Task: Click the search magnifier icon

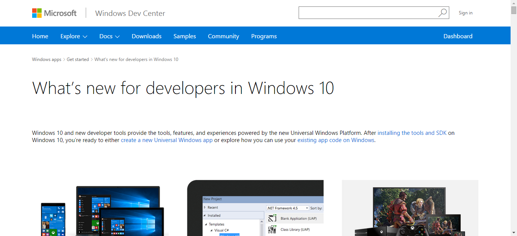Action: (x=442, y=13)
